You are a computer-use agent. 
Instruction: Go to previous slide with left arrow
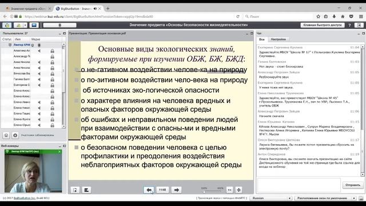149,190
